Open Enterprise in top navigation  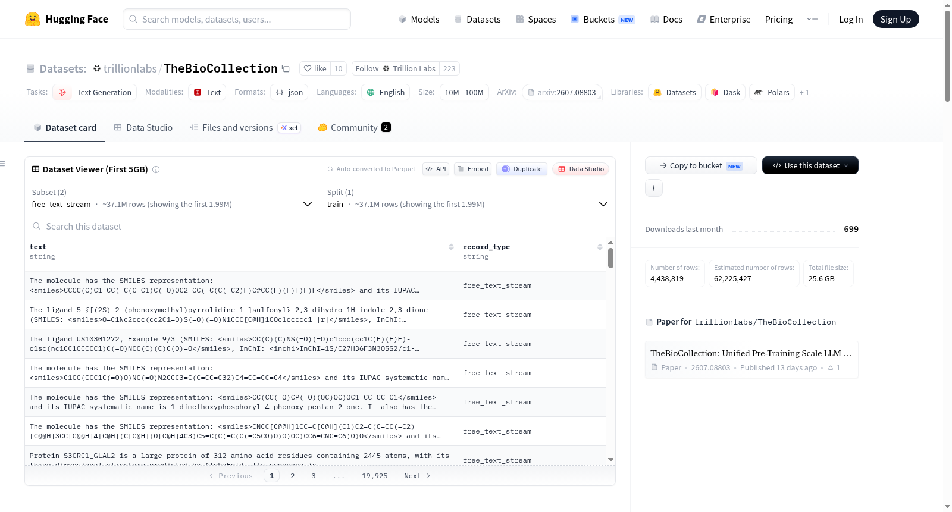pyautogui.click(x=724, y=19)
